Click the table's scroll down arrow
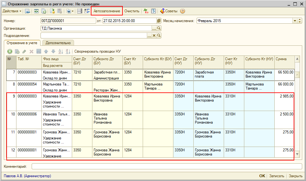Image resolution: width=306 pixels, height=181 pixels. click(x=297, y=154)
